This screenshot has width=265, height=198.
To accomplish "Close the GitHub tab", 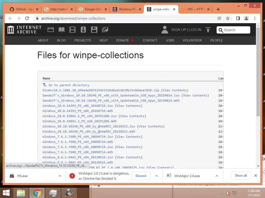I will 37,9.
